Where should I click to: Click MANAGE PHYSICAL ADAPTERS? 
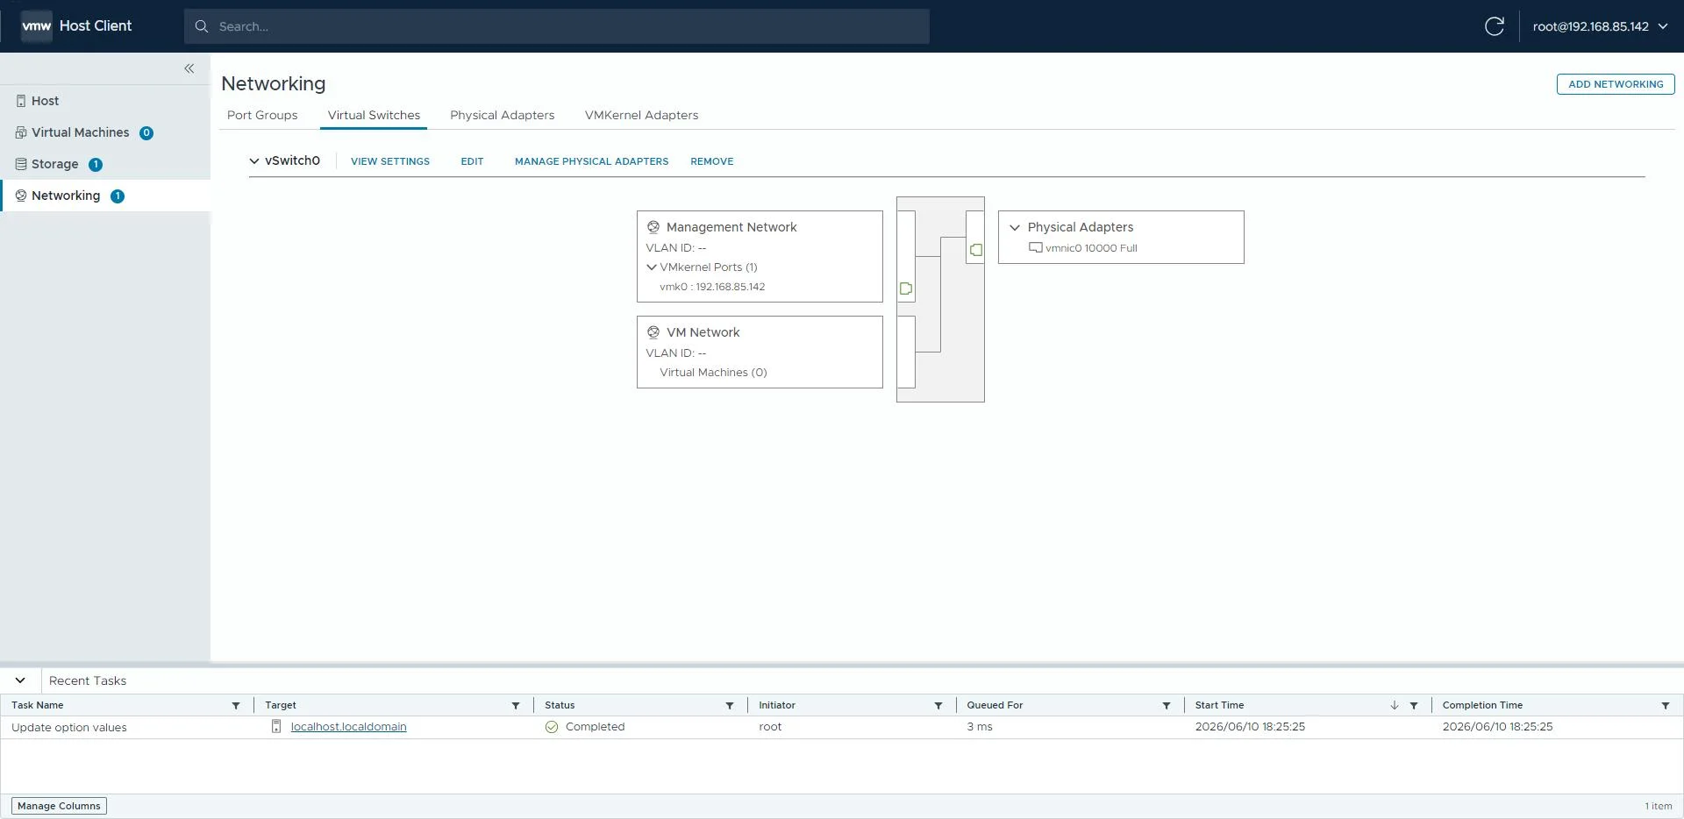(x=591, y=161)
